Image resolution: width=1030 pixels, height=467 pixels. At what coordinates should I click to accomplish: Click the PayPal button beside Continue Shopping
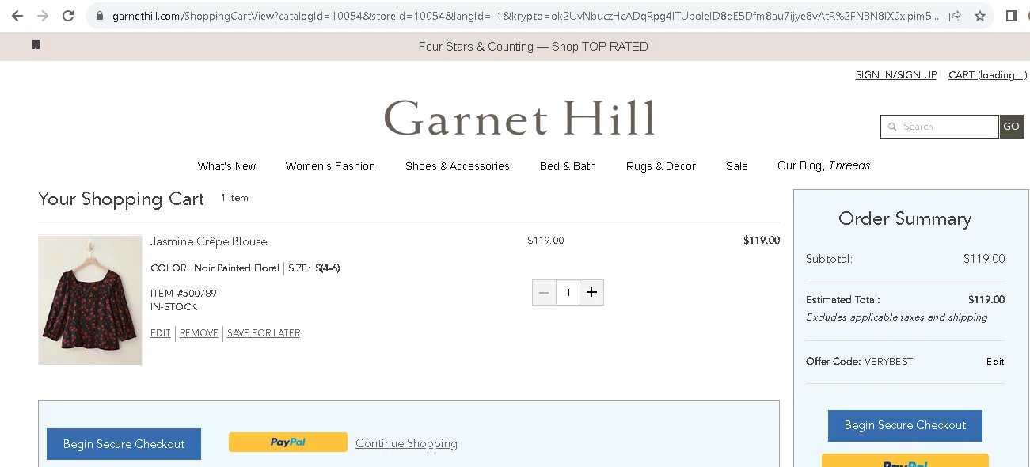coord(288,442)
